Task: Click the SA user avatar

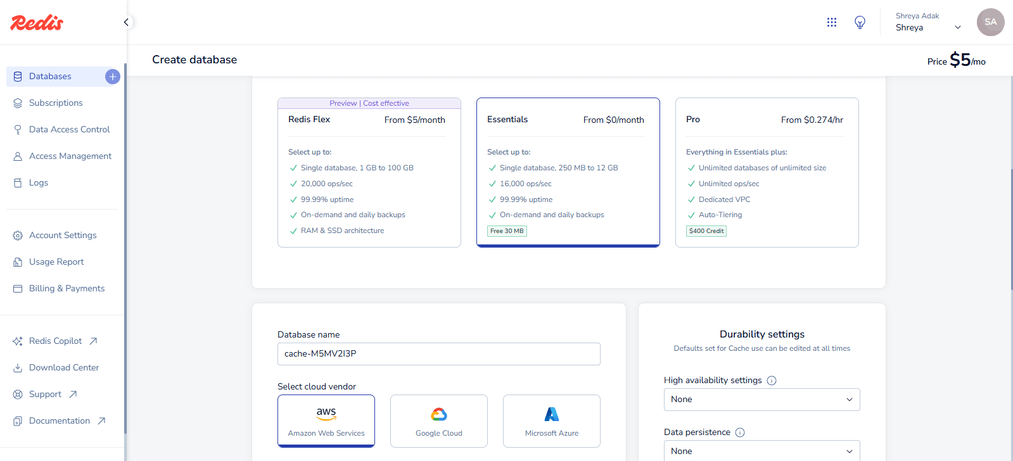Action: [990, 22]
